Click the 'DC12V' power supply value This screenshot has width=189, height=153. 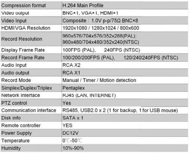70,133
